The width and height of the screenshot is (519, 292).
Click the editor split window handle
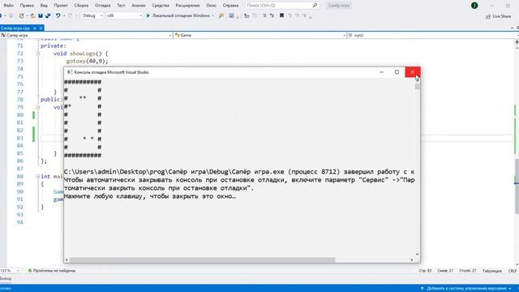(x=517, y=42)
